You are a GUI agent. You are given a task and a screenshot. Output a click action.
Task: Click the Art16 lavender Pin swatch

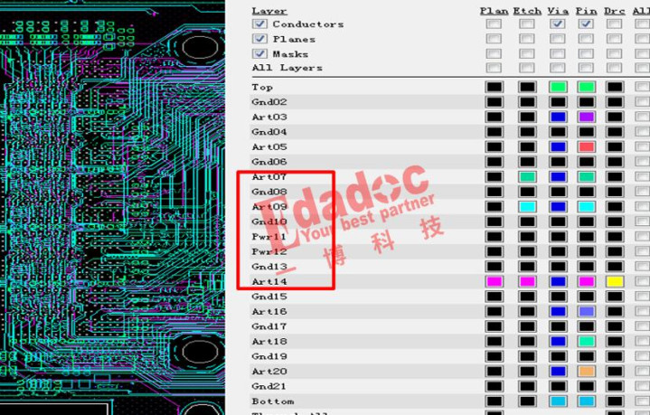coord(586,311)
